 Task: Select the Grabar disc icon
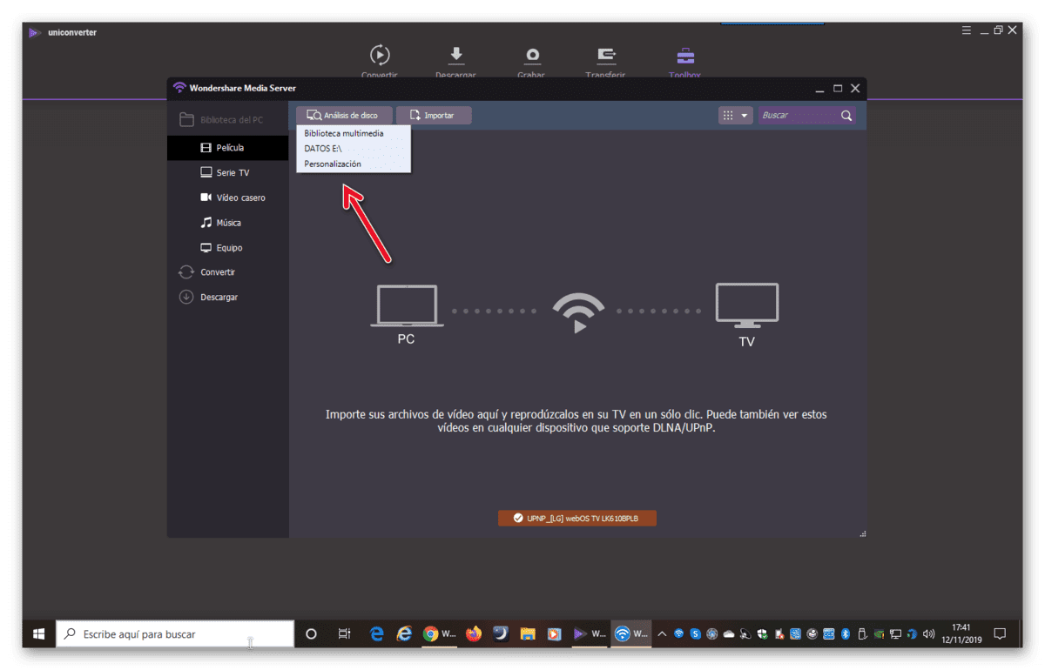click(x=532, y=57)
